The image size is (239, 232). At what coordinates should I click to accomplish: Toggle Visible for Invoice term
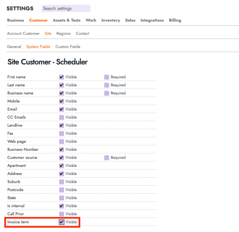pos(61,222)
